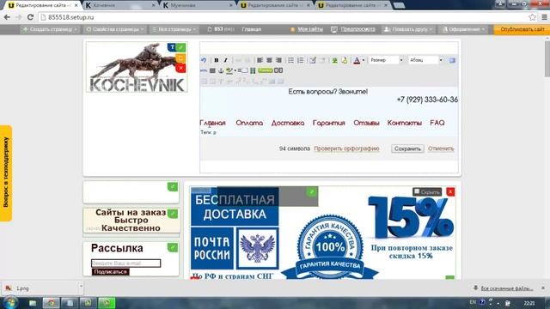The width and height of the screenshot is (550, 309).
Task: Click the browser address bar
Action: [284, 17]
